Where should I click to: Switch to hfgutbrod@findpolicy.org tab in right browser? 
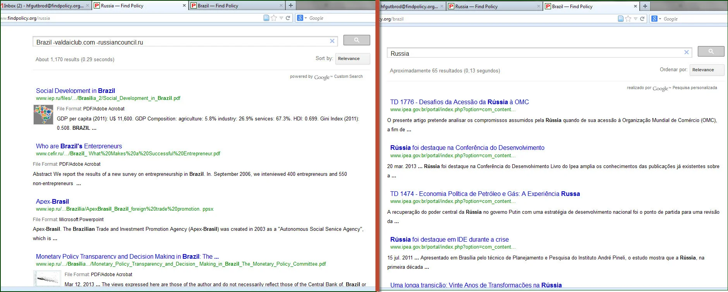click(x=412, y=7)
